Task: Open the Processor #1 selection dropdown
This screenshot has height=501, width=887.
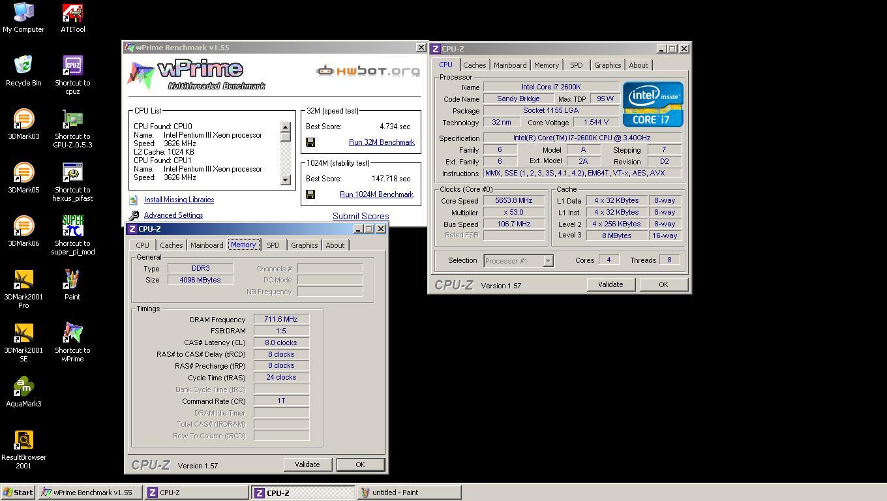Action: click(x=519, y=261)
